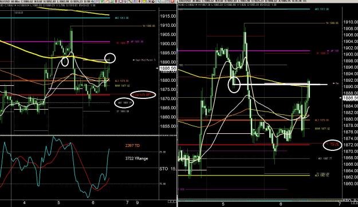Click the yellow square toolbar icon

pyautogui.click(x=144, y=1)
